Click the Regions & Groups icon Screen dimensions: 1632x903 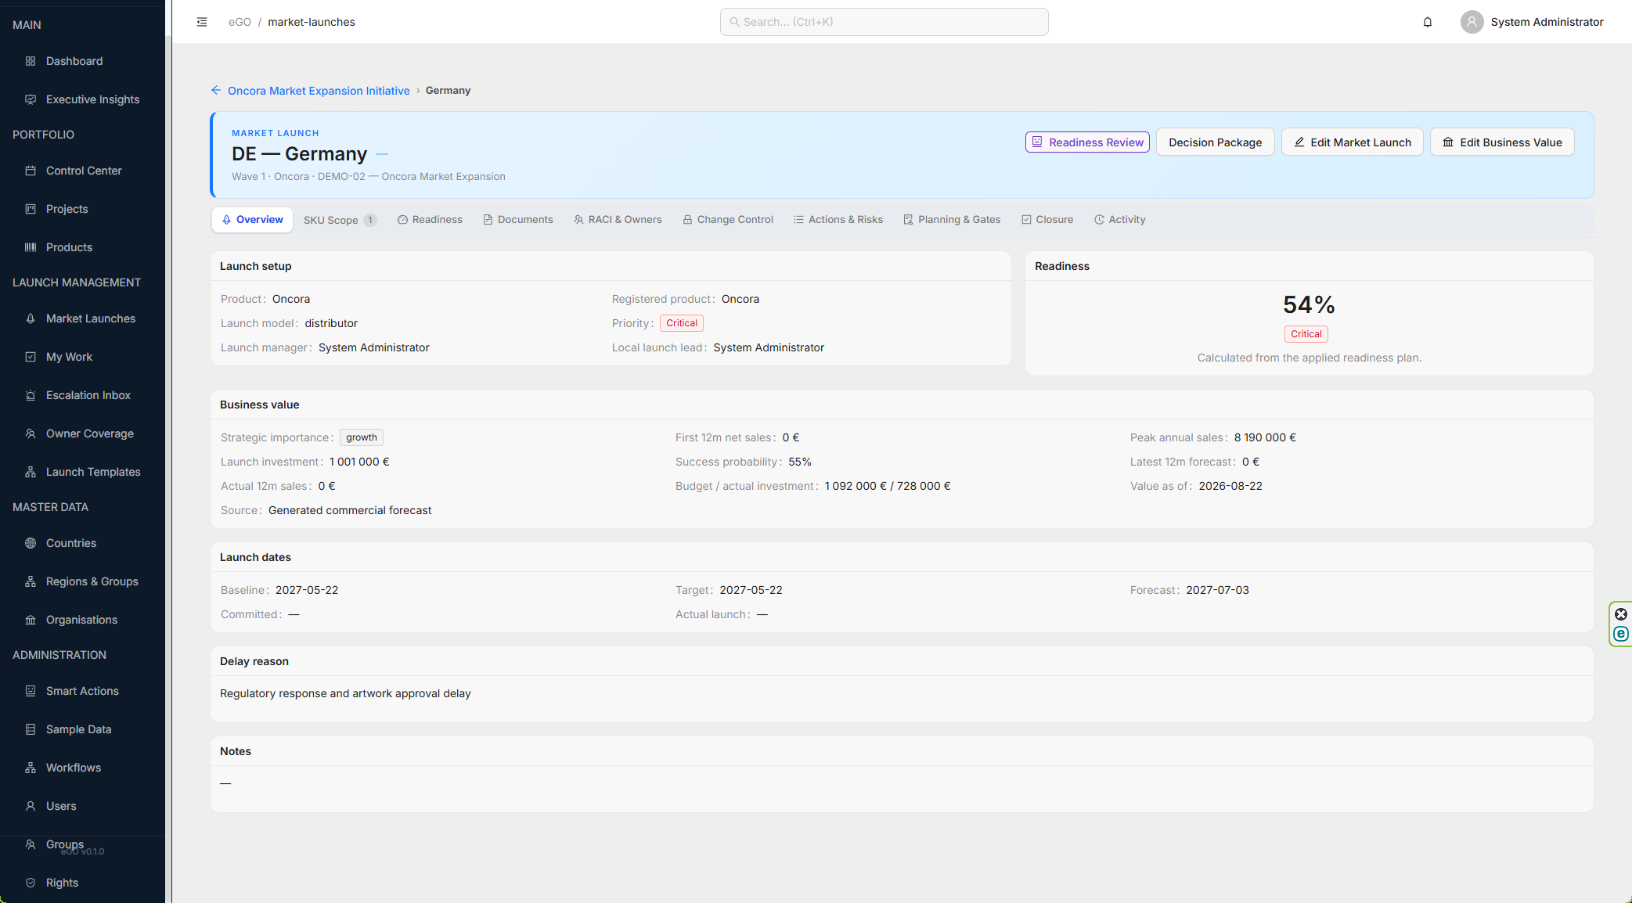[x=31, y=581]
